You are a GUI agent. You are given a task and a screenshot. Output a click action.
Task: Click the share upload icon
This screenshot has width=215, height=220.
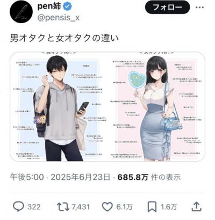coord(197,207)
